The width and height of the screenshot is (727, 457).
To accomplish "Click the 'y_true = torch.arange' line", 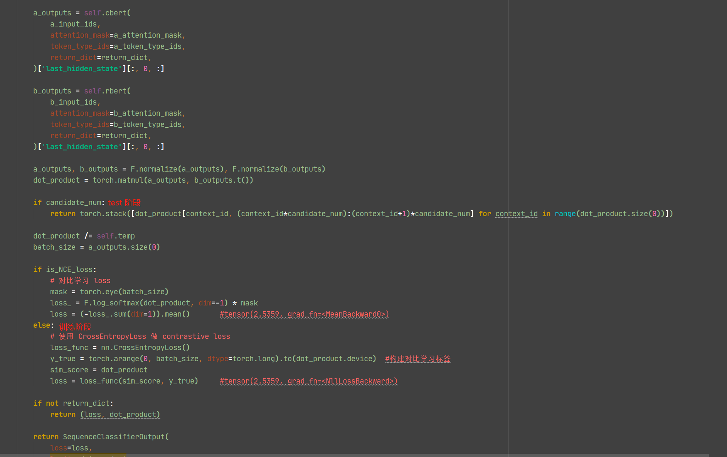I will [213, 359].
